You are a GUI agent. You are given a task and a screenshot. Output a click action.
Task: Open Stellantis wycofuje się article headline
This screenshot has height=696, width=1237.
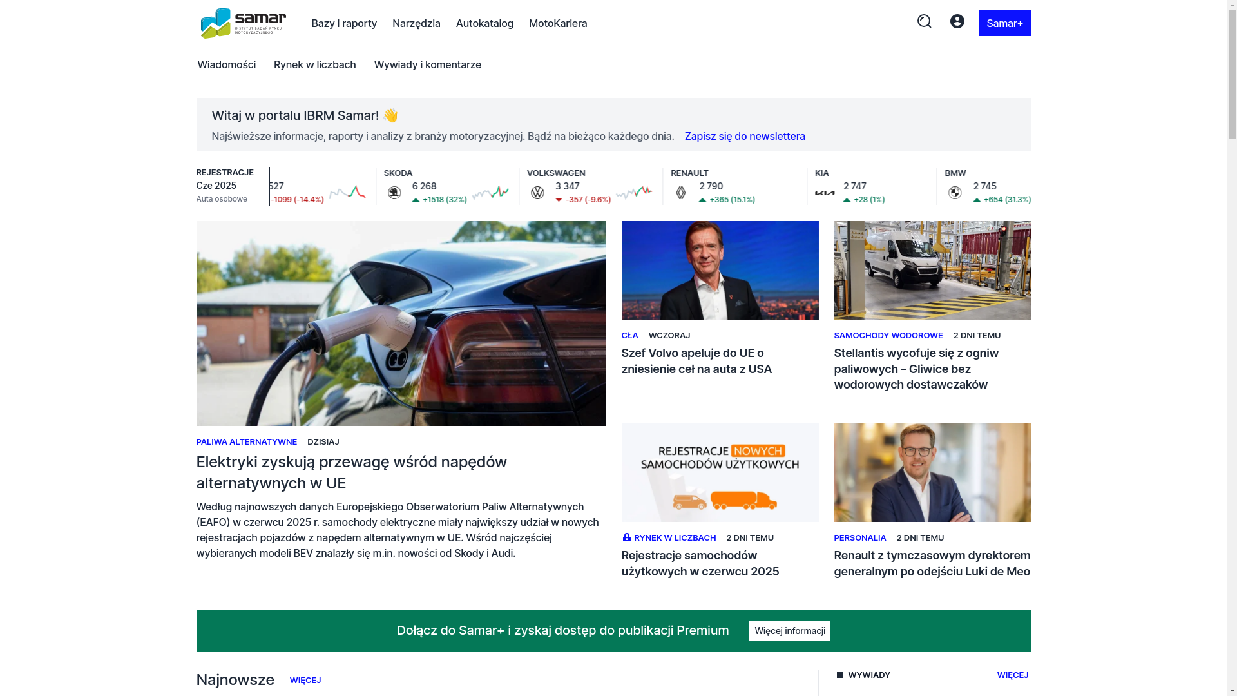pos(916,369)
